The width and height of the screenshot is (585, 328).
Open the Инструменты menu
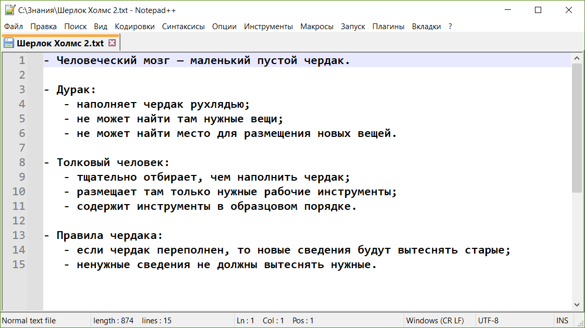pos(268,27)
